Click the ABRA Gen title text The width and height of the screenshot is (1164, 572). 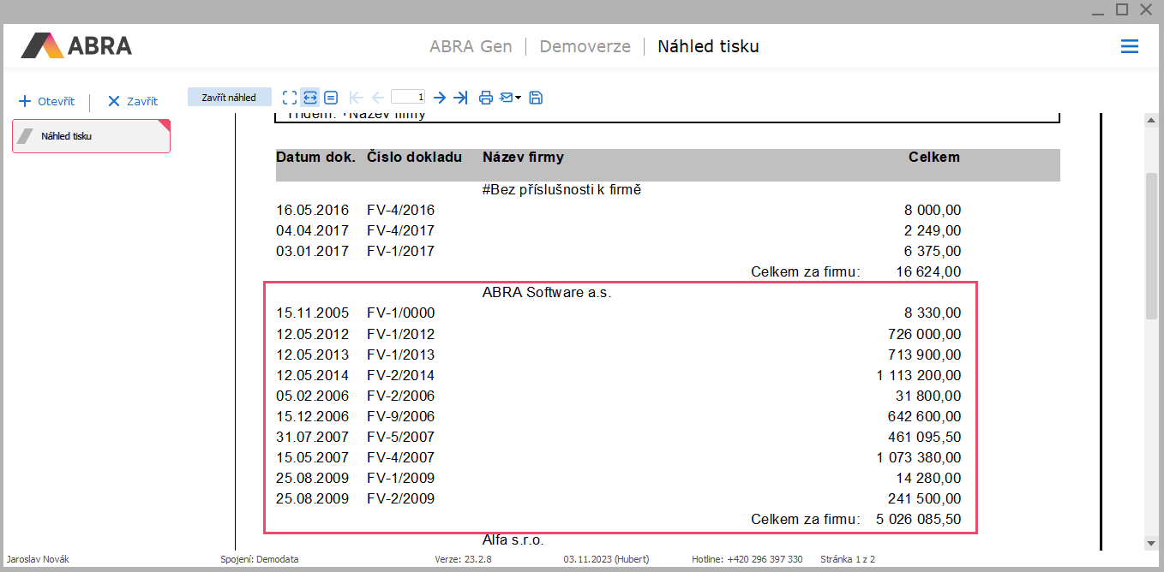coord(471,46)
